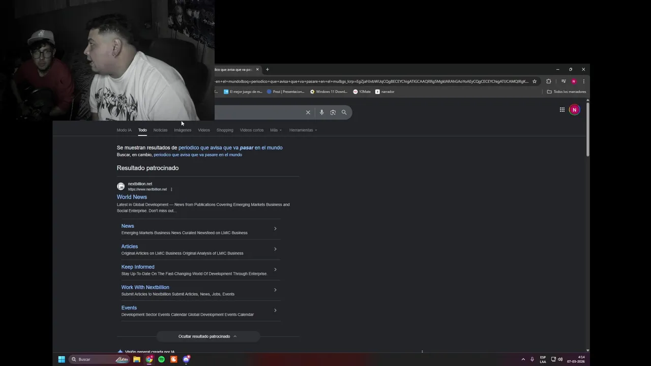Click the address bar URL

[371, 81]
